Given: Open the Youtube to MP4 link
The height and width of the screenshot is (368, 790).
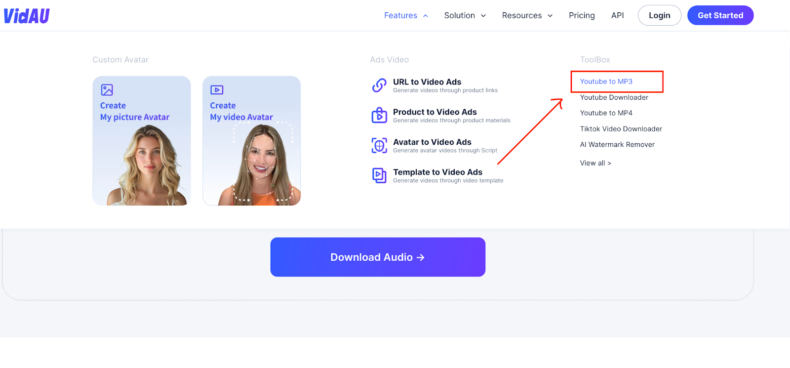Looking at the screenshot, I should point(606,113).
